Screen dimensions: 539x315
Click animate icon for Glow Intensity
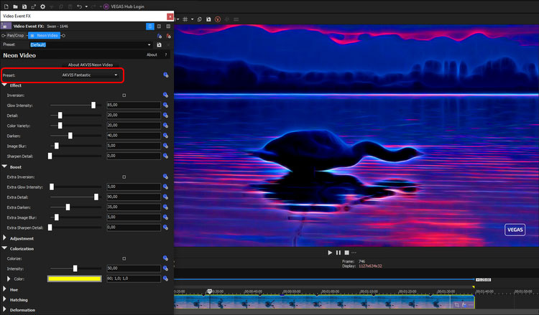(166, 105)
